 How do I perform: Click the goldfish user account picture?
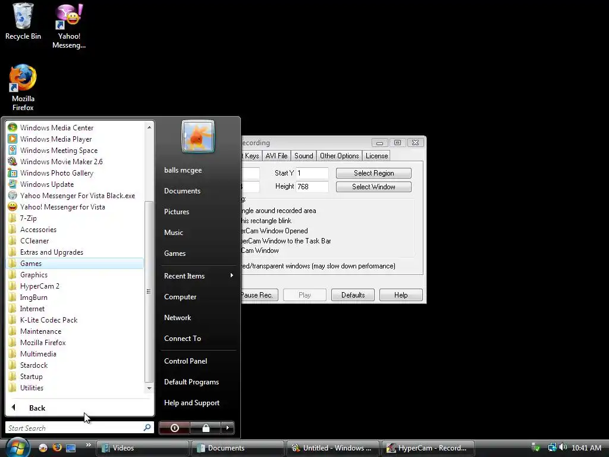coord(197,136)
